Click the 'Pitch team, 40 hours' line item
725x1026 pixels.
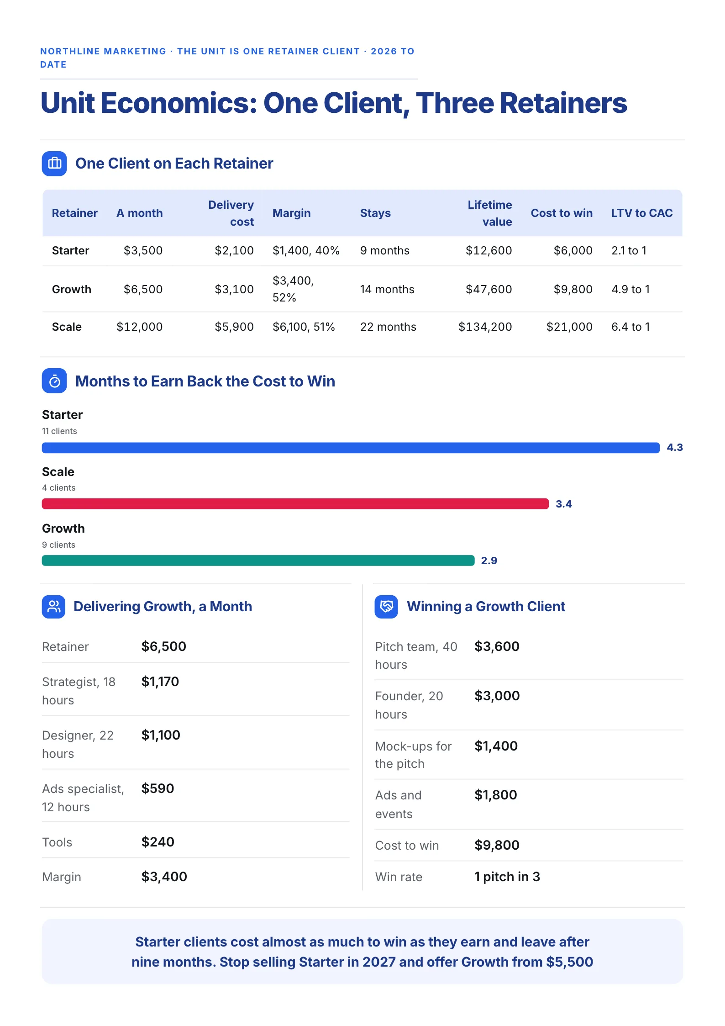point(416,656)
